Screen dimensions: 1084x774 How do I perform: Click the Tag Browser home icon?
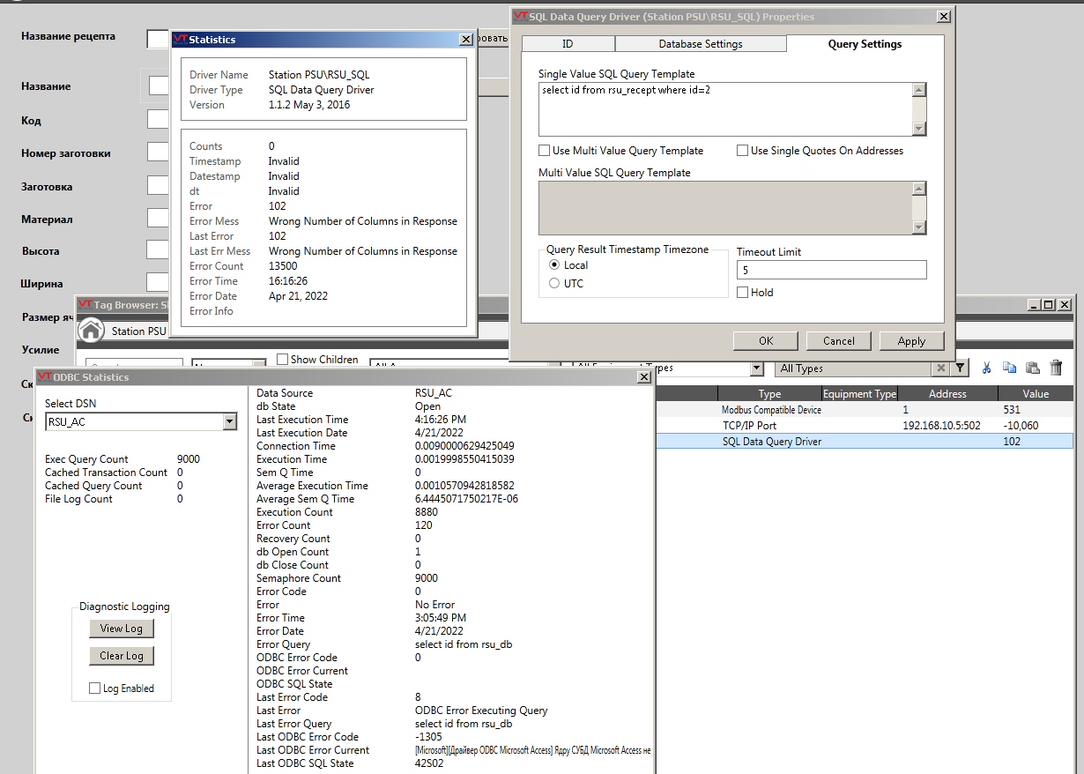(91, 331)
